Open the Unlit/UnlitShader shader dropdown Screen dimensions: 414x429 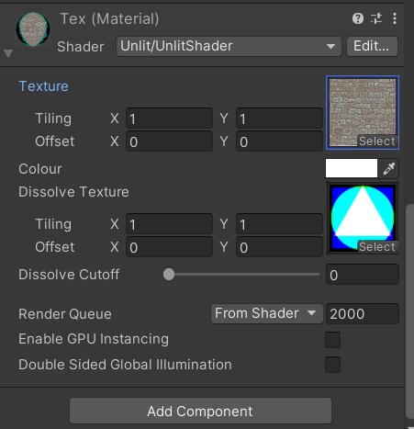tap(229, 46)
